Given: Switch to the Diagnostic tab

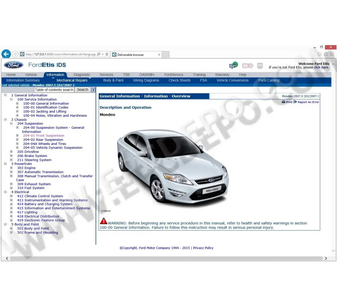Looking at the screenshot, I should [82, 75].
